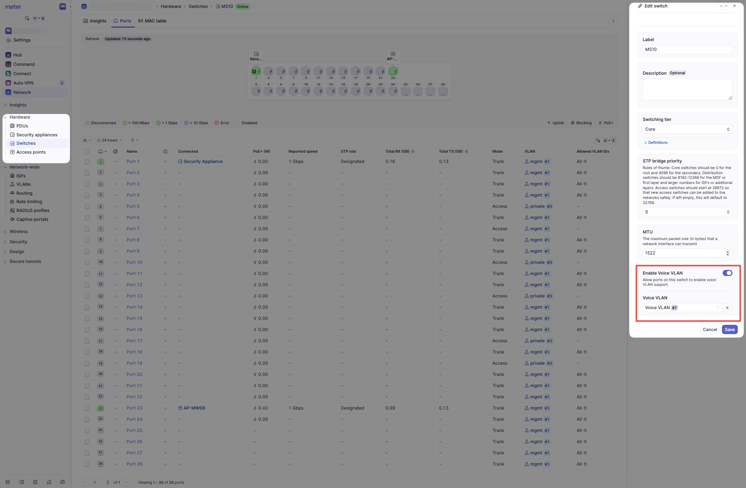Click the rocket icon in sidebar footer
Image resolution: width=746 pixels, height=488 pixels.
click(x=8, y=482)
